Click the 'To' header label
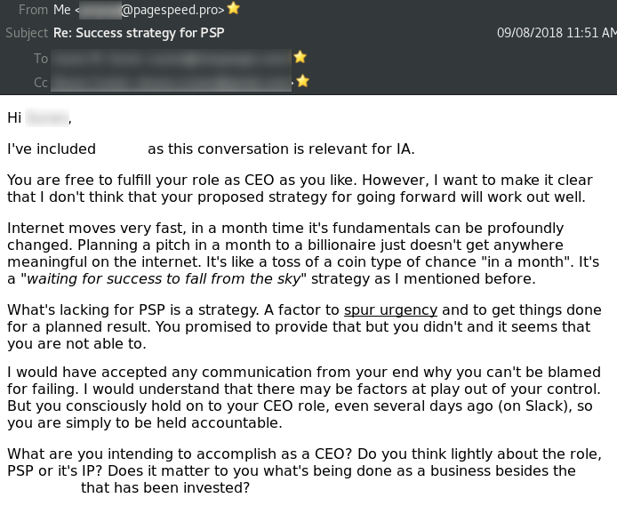 click(x=41, y=58)
